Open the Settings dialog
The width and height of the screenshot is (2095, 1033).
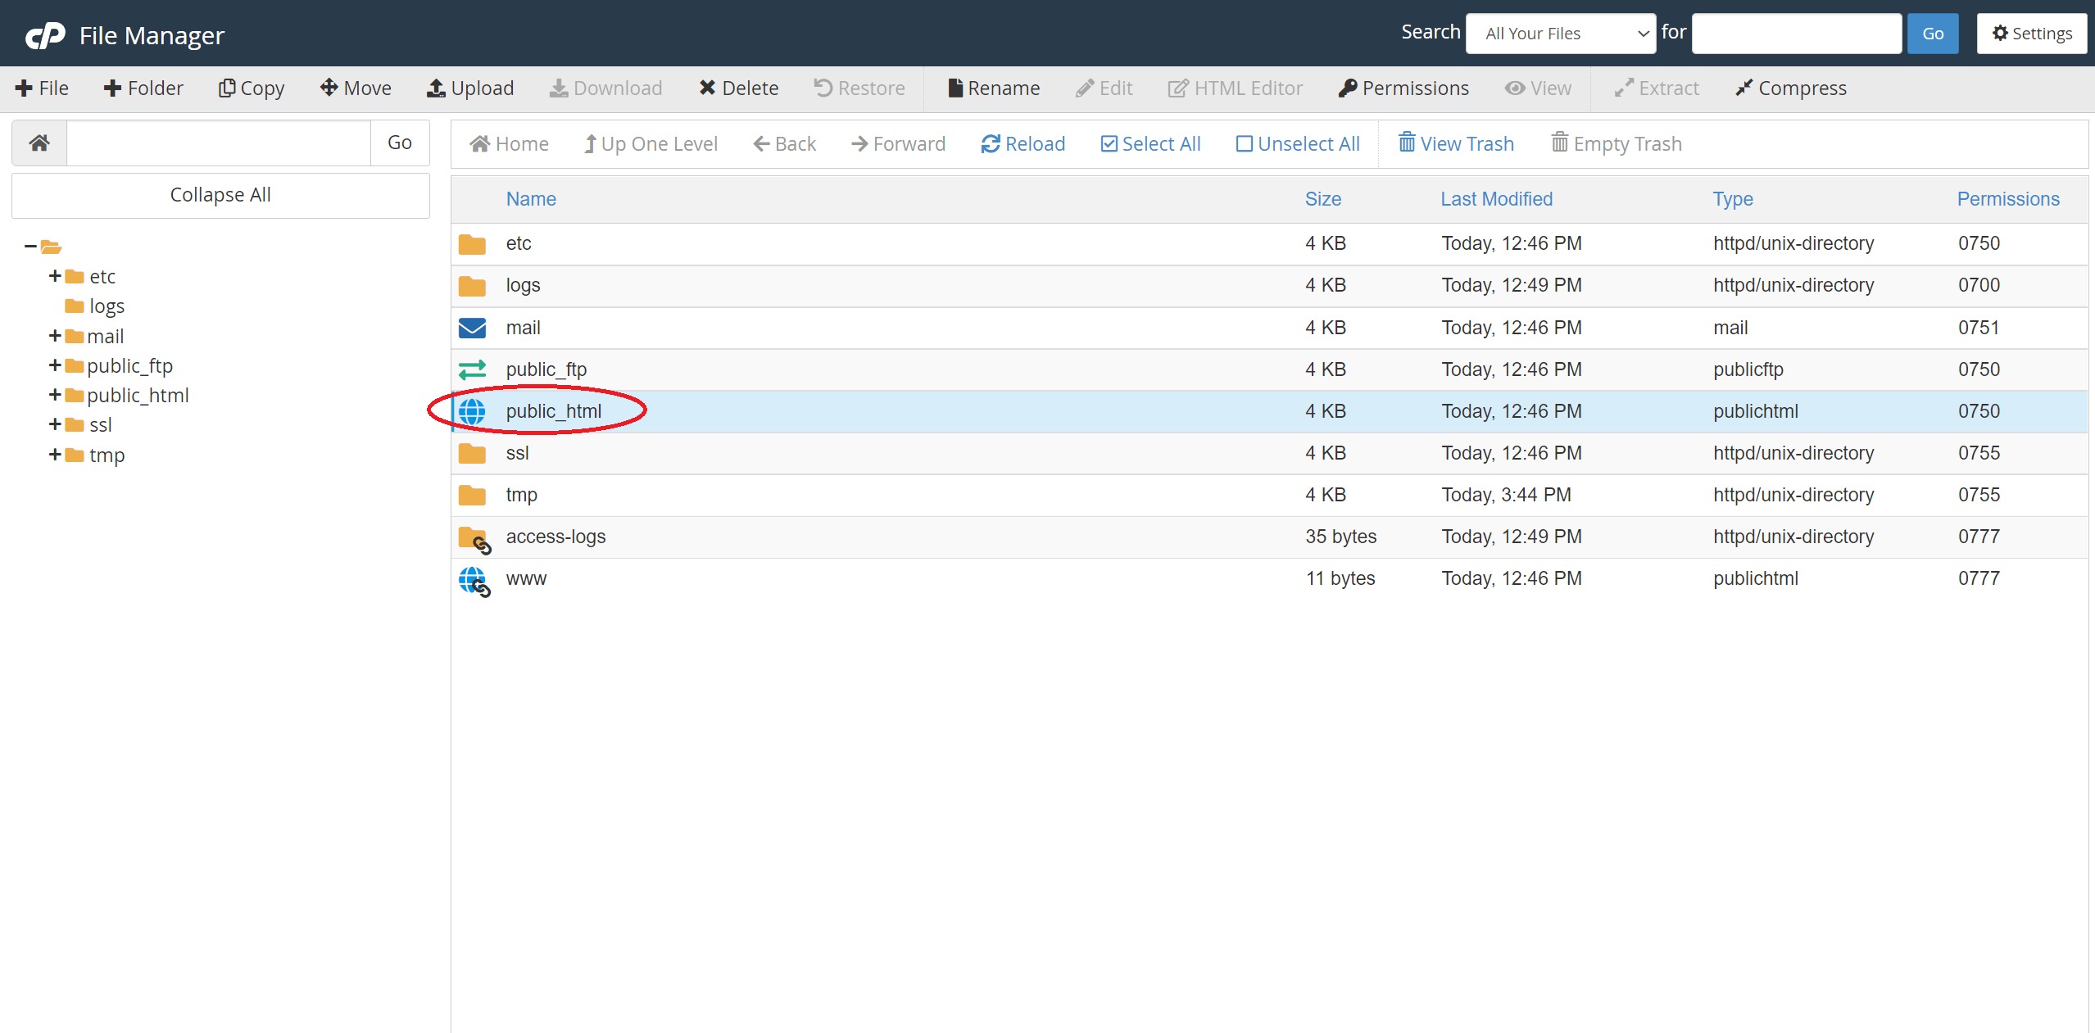pos(2032,34)
